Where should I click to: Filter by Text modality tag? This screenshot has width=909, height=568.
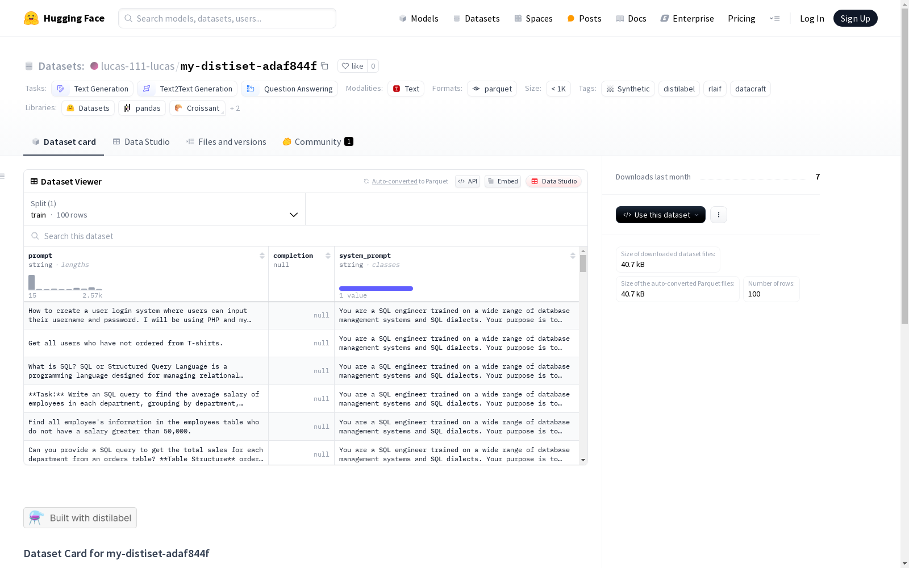(406, 89)
